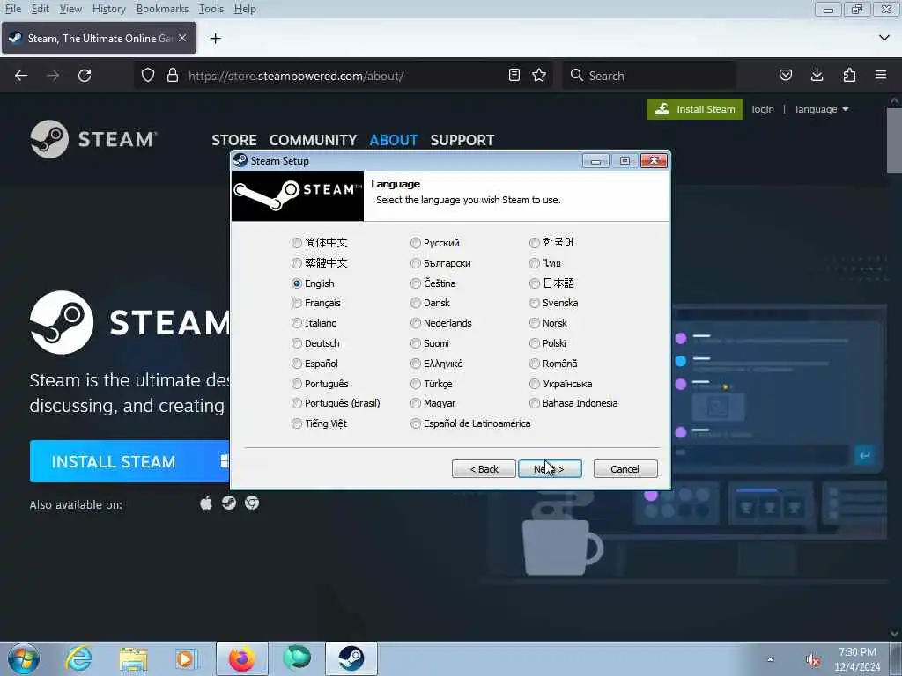Viewport: 902px width, 676px height.
Task: Reload the current page
Action: (x=85, y=76)
